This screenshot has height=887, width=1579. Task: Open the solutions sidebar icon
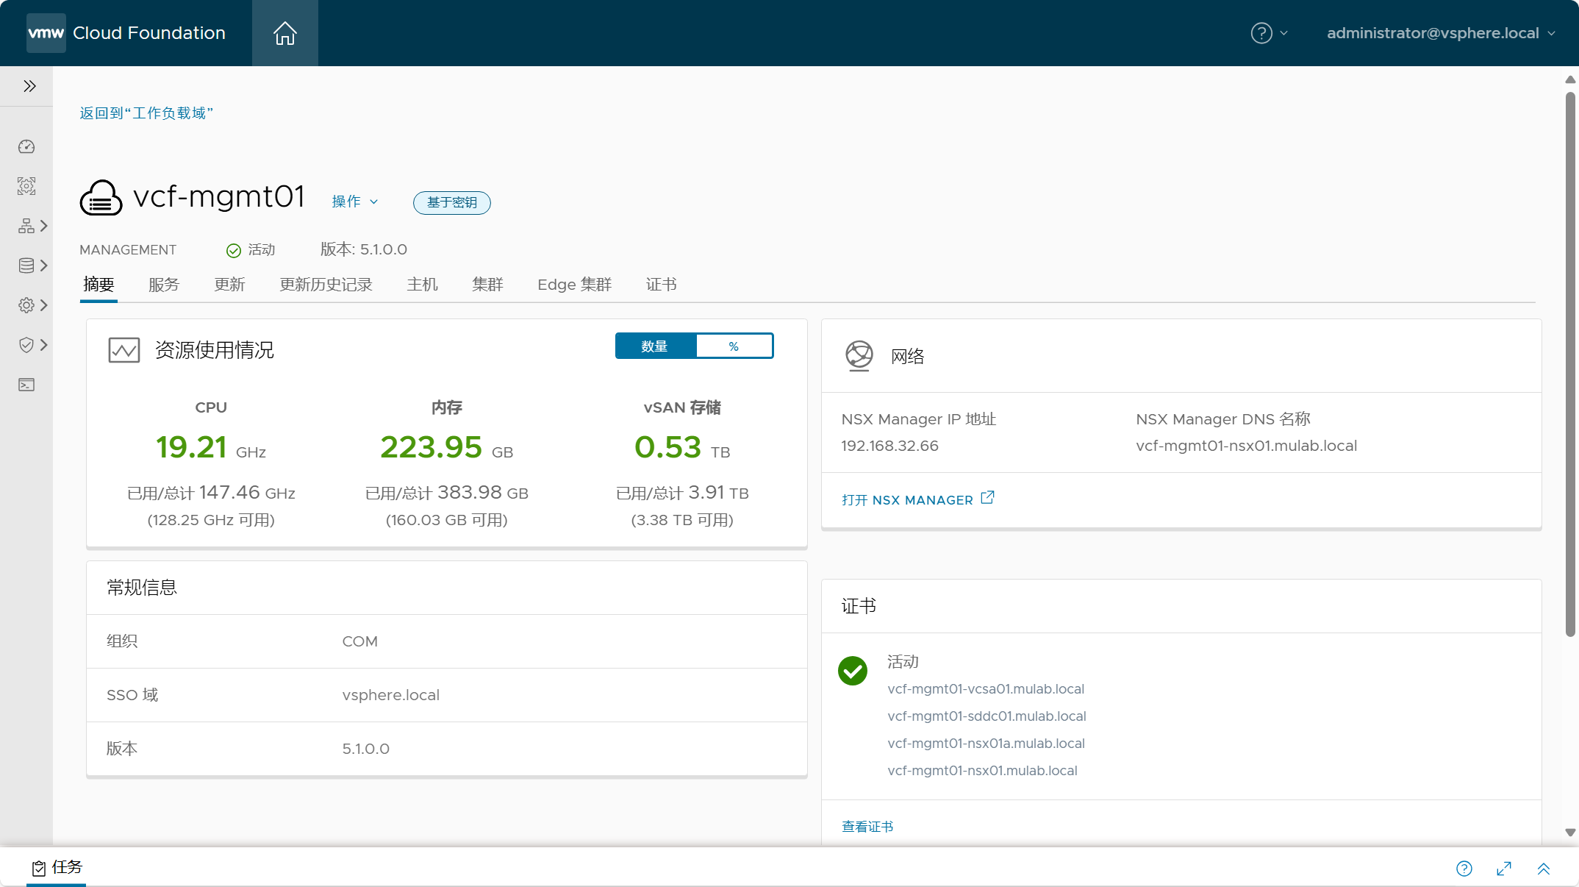pyautogui.click(x=26, y=186)
